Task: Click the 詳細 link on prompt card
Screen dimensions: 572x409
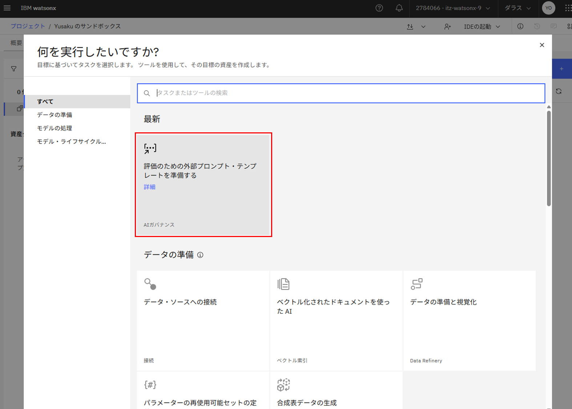Action: 149,187
